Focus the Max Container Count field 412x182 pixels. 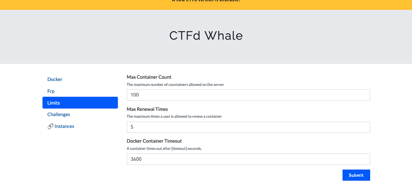point(248,95)
